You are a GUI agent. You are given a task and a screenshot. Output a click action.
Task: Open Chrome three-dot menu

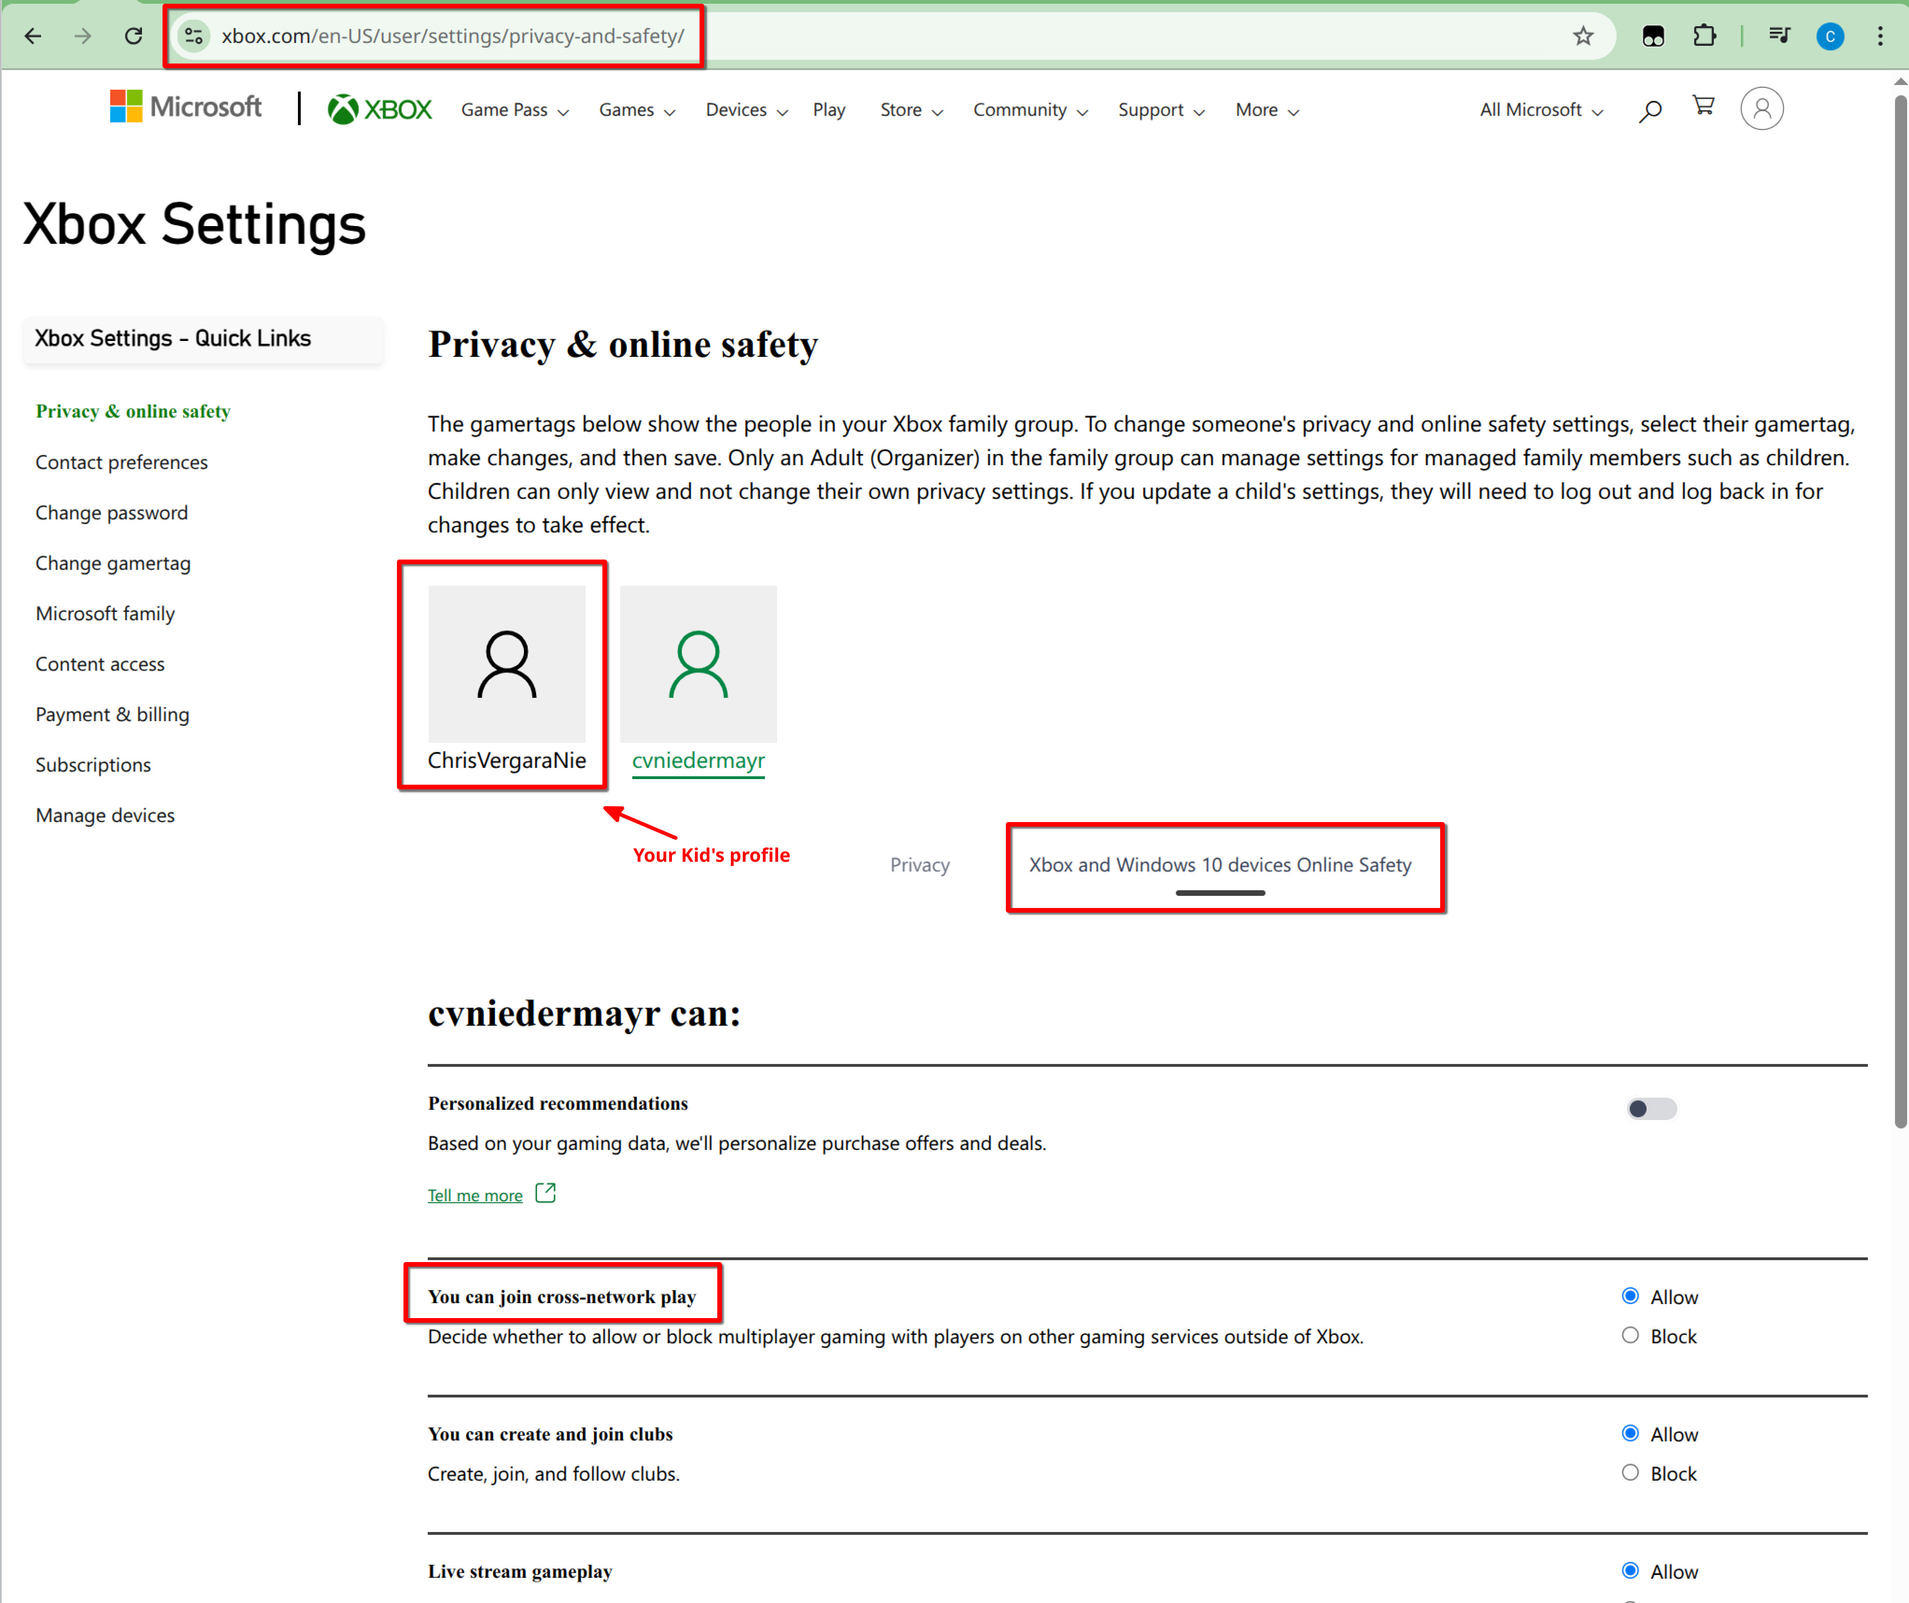1880,36
